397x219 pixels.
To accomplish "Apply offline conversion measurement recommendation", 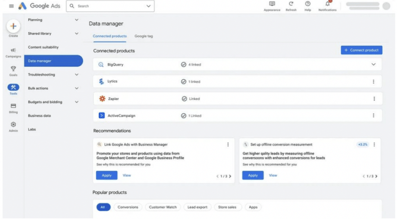I will (x=252, y=175).
